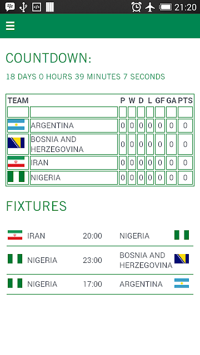Tap Bosnia flag in the 23:00 fixture
Screen dimensions: 200x355
point(182,259)
